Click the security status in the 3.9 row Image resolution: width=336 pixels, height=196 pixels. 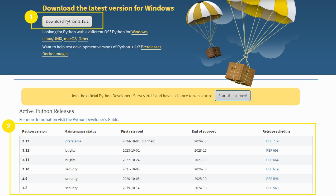[72, 179]
